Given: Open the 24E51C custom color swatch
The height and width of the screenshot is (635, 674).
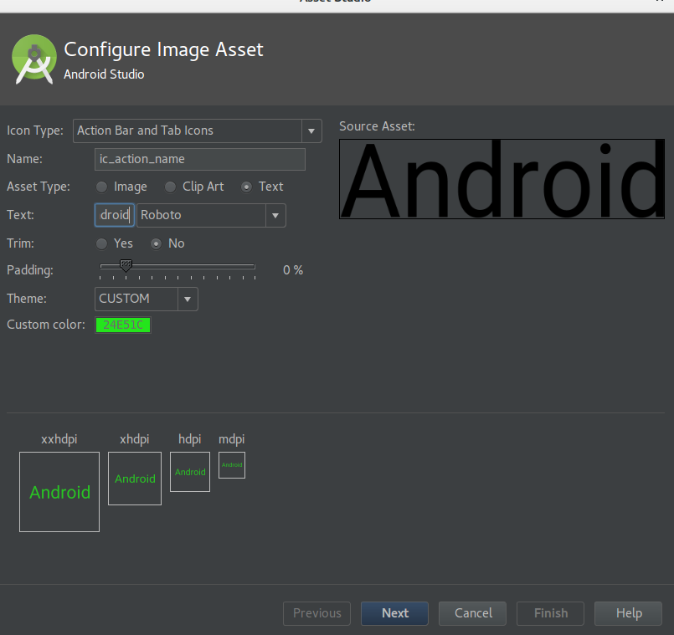Looking at the screenshot, I should 123,325.
